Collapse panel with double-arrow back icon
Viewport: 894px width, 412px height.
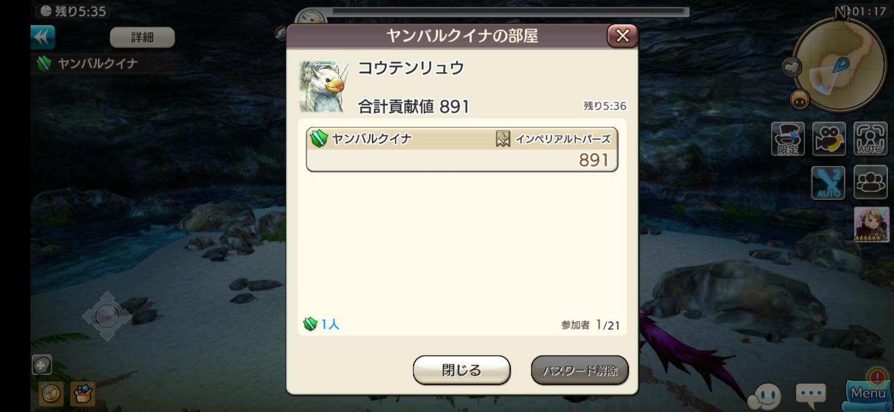43,37
